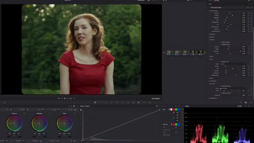Select the green Soft Clip channel
Screen dimensions: 254x143
(176, 124)
